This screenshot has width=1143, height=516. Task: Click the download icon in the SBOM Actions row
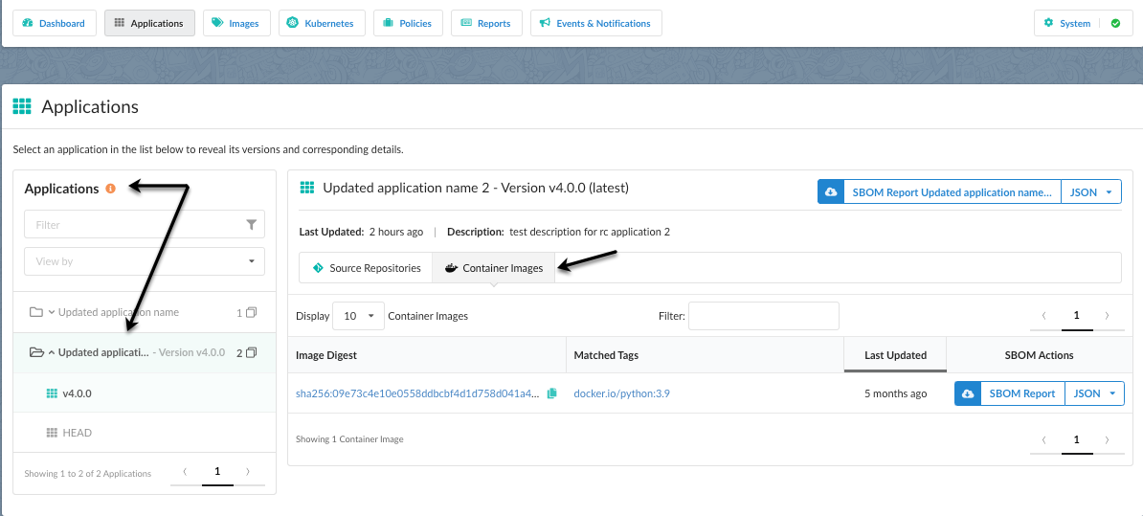coord(968,393)
